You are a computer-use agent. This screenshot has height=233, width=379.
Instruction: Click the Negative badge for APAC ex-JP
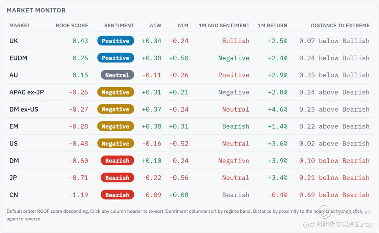point(115,92)
